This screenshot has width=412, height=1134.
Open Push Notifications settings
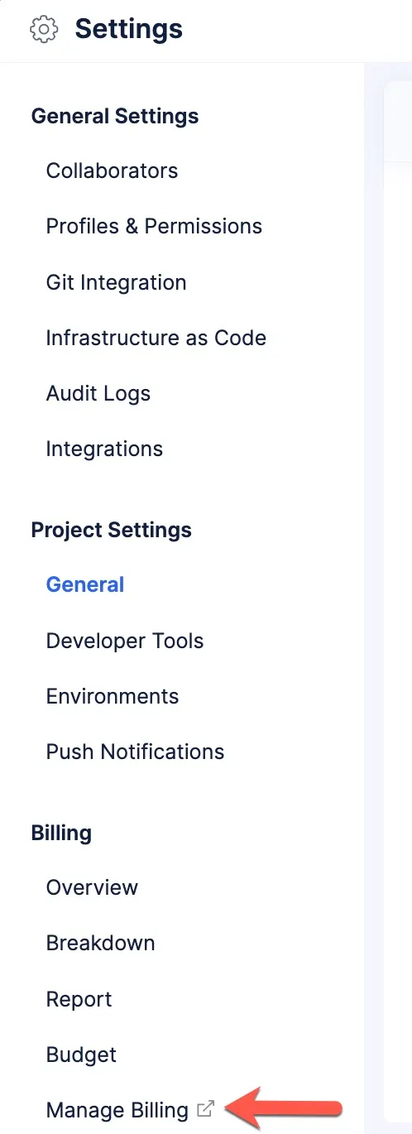(136, 752)
